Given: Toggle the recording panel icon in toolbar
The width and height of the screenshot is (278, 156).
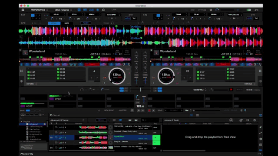Looking at the screenshot, I should [98, 10].
